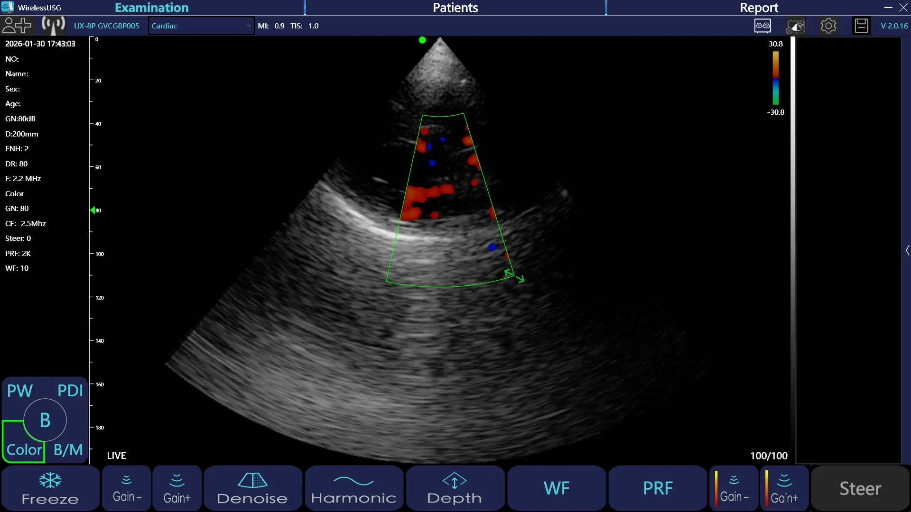This screenshot has width=911, height=512.
Task: Click the Denoise button
Action: pos(252,488)
